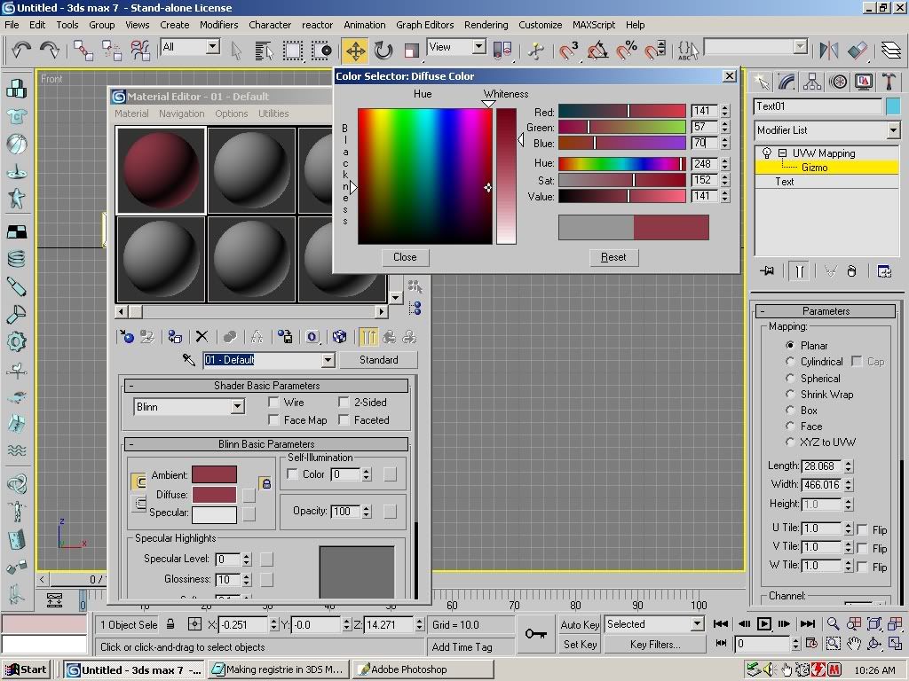The height and width of the screenshot is (681, 909).
Task: Click Set Key mode key icon
Action: click(535, 633)
